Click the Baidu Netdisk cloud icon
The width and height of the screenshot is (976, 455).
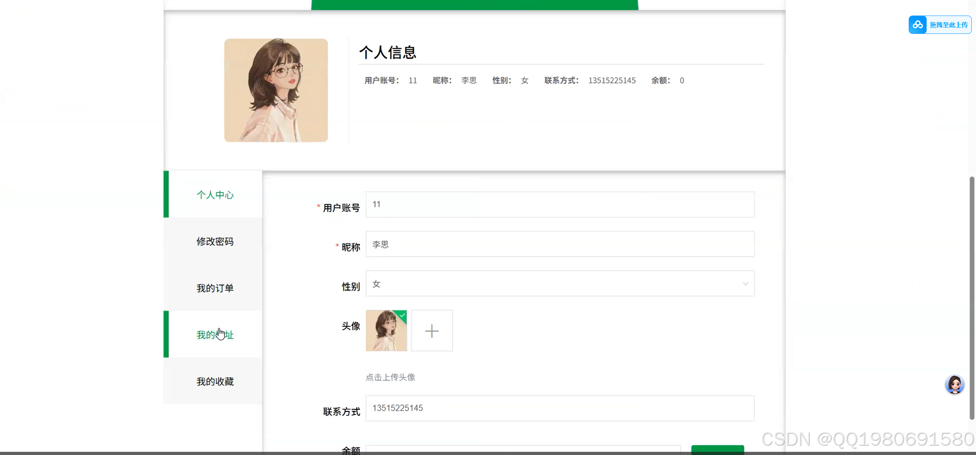[918, 24]
